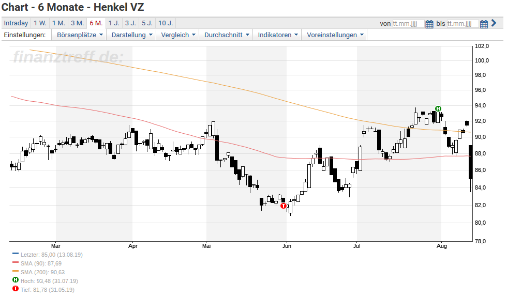
Task: Click the red SMA 90 legend color swatch
Action: (15, 262)
